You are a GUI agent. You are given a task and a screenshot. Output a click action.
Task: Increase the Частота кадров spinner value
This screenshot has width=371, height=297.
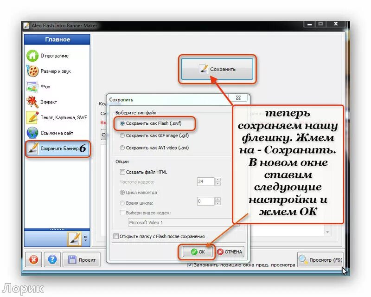218,180
